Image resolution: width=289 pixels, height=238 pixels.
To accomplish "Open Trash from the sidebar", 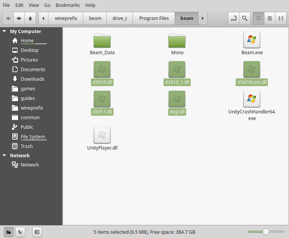I will pos(26,146).
